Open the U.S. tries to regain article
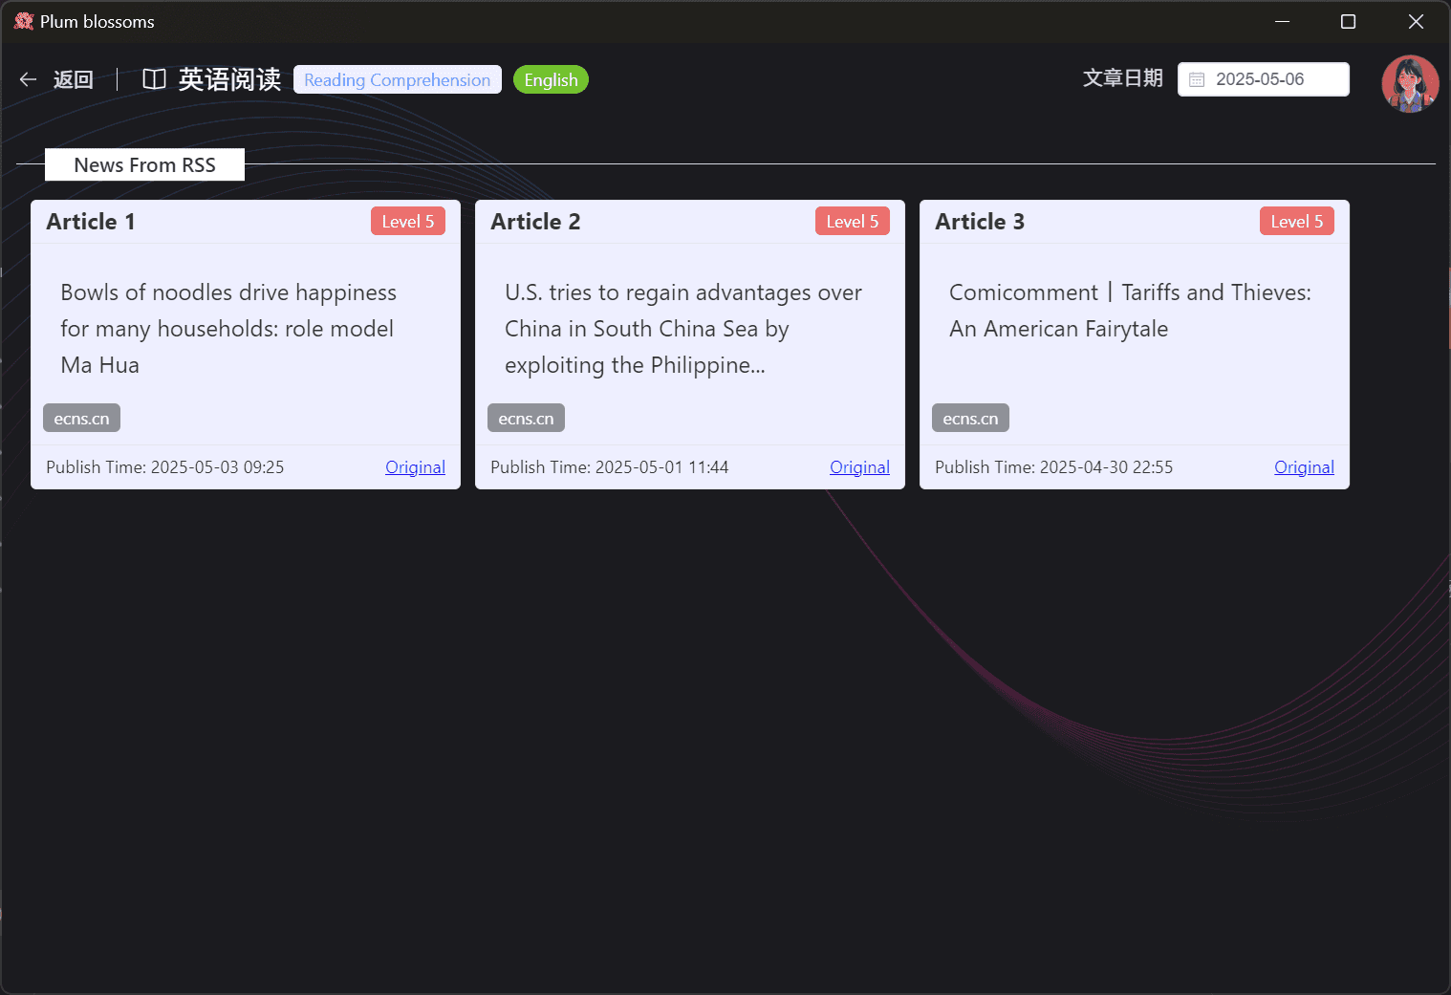Viewport: 1451px width, 995px height. [683, 329]
